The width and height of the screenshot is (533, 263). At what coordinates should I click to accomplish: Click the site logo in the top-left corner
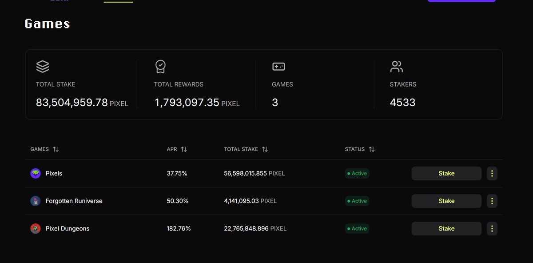[x=60, y=1]
